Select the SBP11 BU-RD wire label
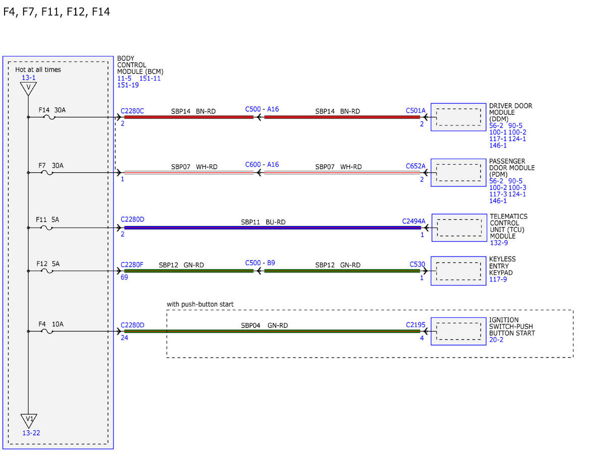This screenshot has width=605, height=467. pos(263,222)
